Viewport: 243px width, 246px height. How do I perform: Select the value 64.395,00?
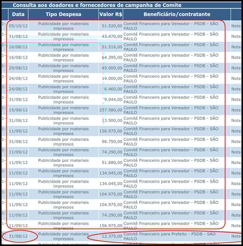coord(112,58)
